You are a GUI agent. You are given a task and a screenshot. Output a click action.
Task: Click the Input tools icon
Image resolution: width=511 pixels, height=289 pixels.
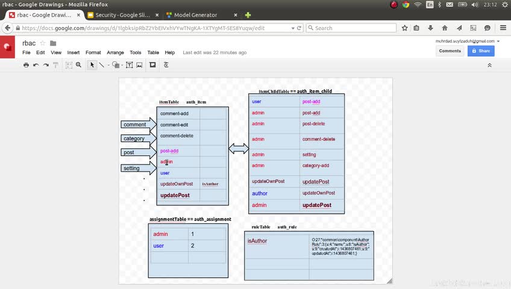point(166,65)
